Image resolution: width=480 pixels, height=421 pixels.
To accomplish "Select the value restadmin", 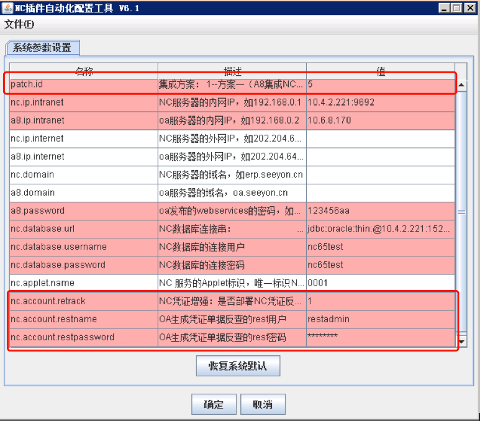I will tap(381, 319).
